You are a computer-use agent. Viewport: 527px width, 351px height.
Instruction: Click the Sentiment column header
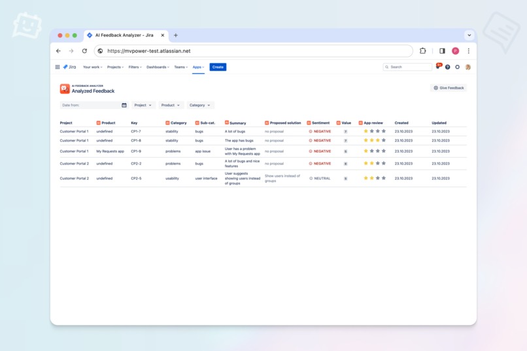pyautogui.click(x=318, y=123)
